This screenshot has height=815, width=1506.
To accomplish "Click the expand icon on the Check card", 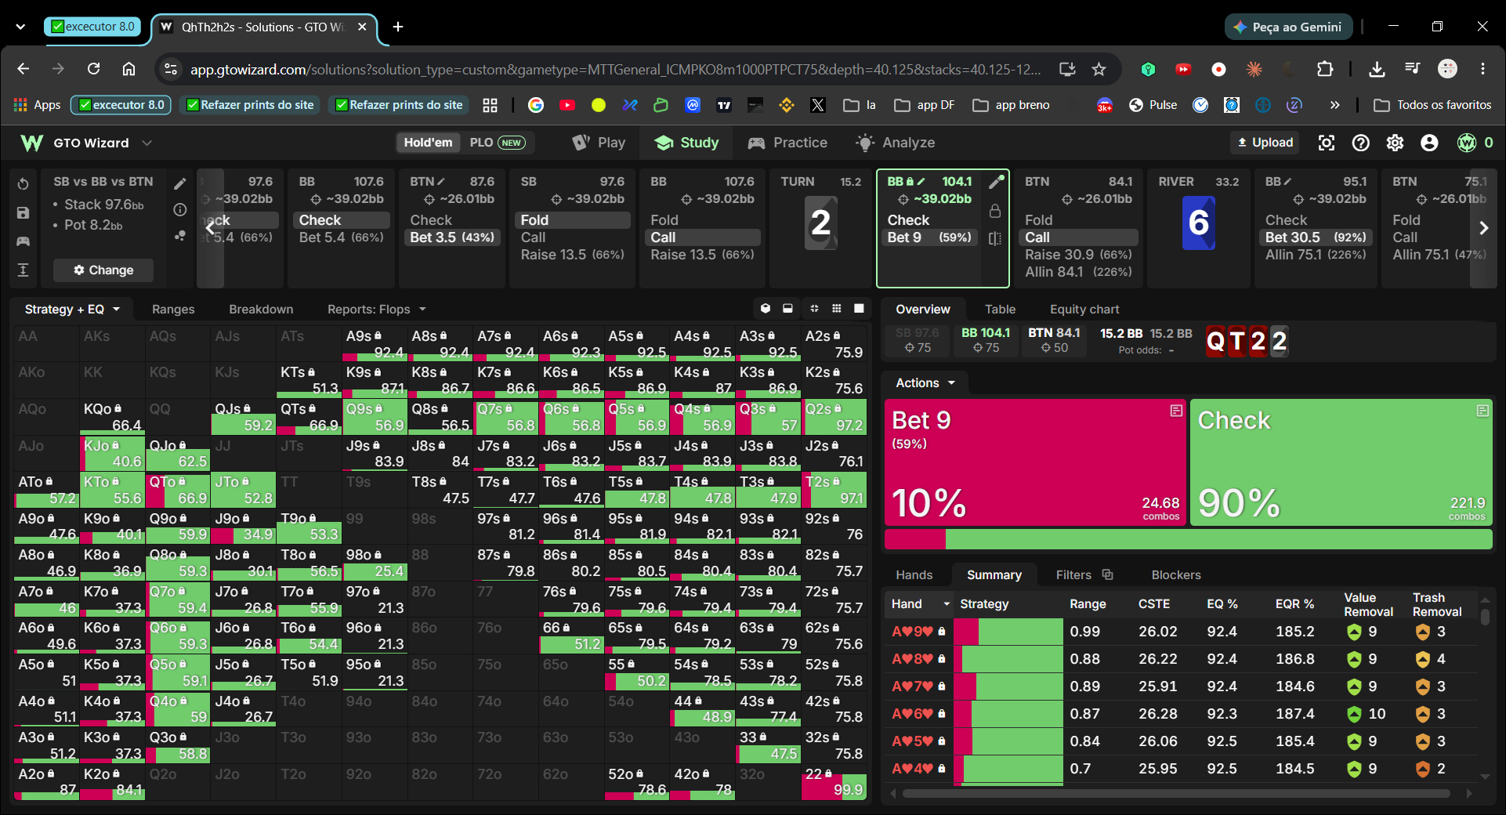I will [x=1482, y=411].
